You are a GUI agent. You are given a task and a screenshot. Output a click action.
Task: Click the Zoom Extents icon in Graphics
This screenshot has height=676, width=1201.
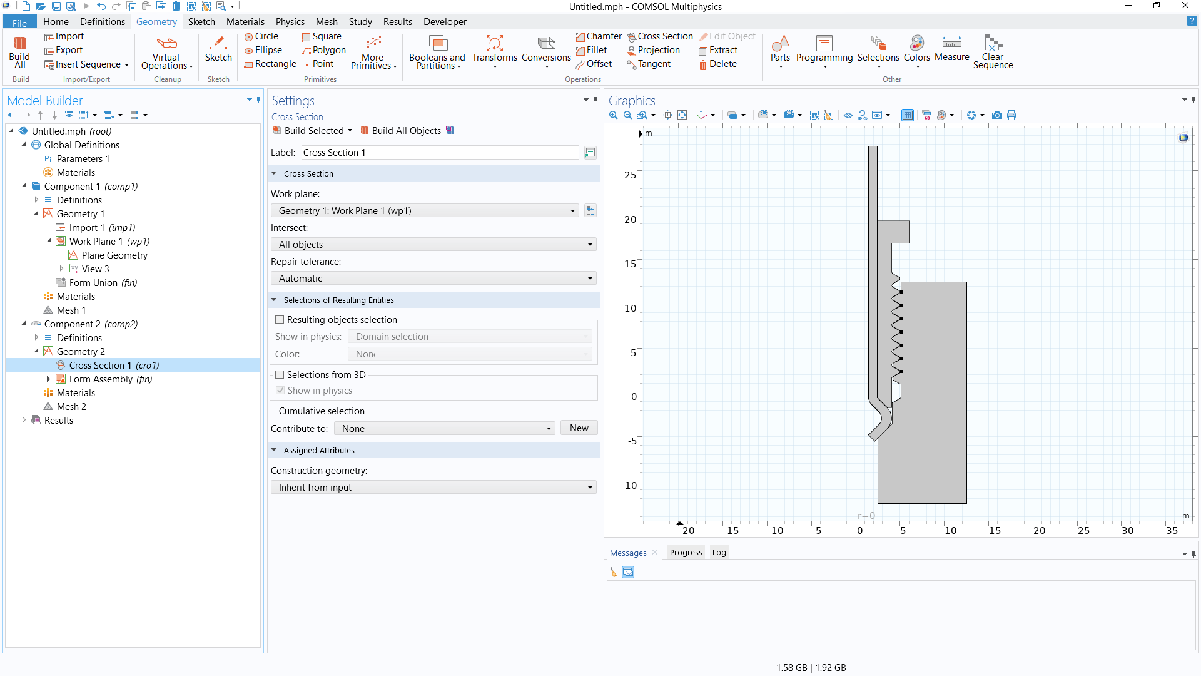click(682, 115)
